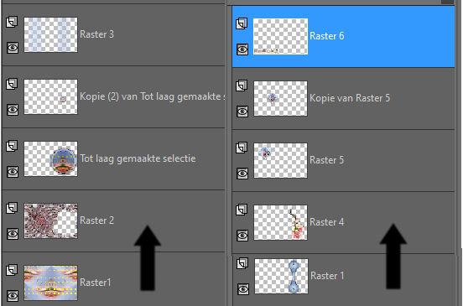
Task: Click the Raster1 face image thumbnail
Action: coord(51,283)
